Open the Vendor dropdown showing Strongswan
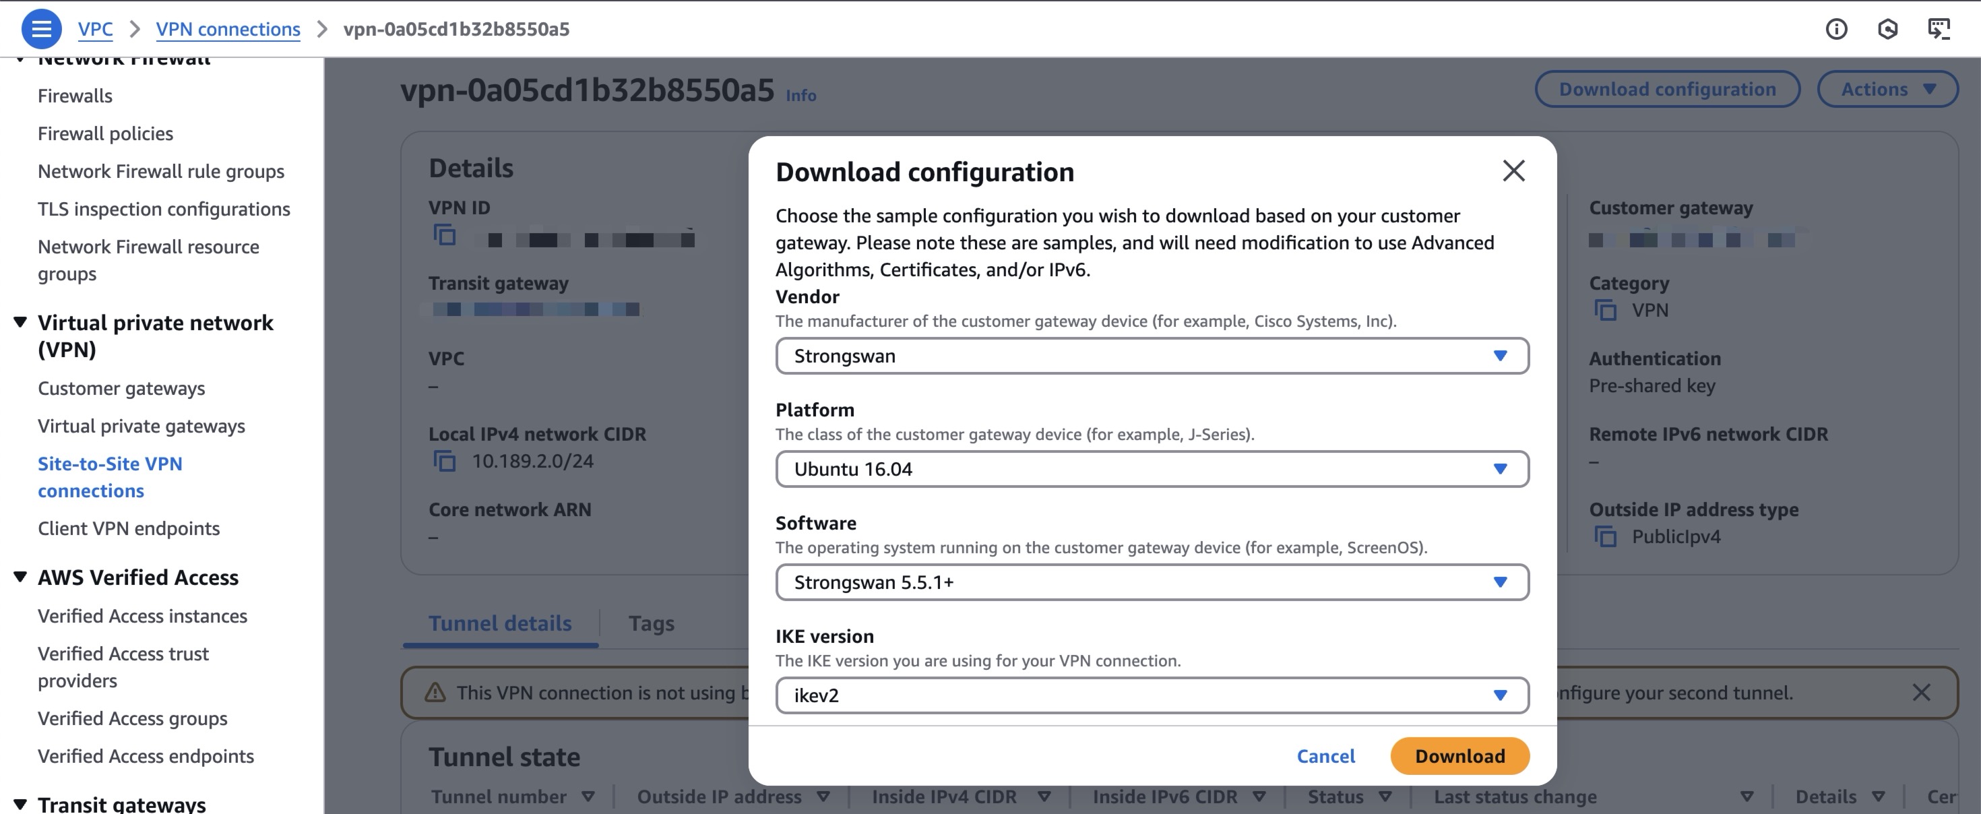The width and height of the screenshot is (1981, 814). (1152, 356)
